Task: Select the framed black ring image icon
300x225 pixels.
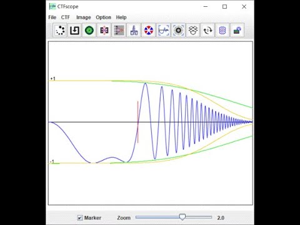Action: pos(178,31)
